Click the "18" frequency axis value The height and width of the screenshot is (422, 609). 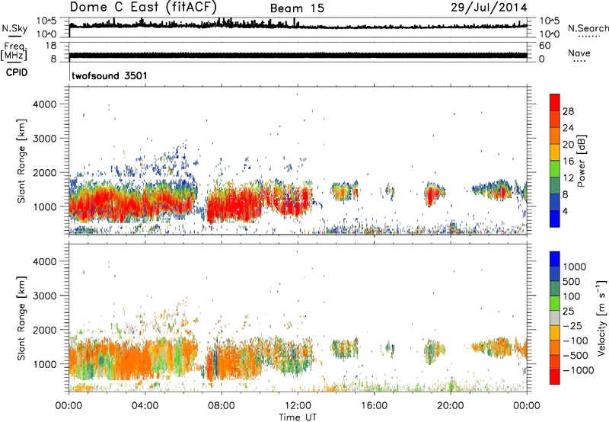(x=50, y=46)
